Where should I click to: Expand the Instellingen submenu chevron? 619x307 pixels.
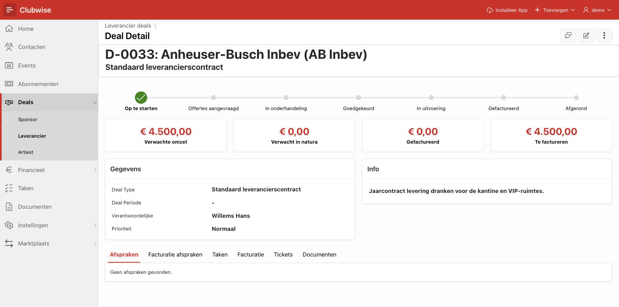click(x=95, y=225)
